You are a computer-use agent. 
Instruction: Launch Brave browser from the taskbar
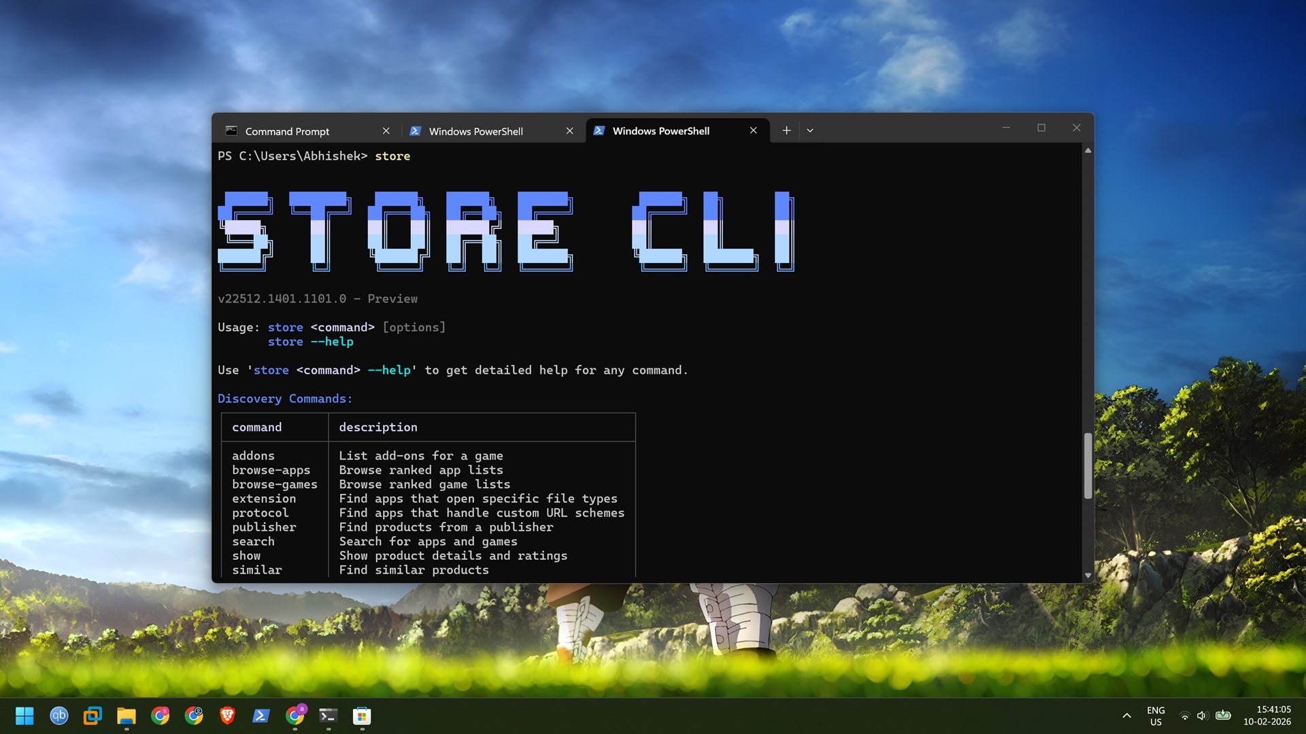click(x=227, y=716)
